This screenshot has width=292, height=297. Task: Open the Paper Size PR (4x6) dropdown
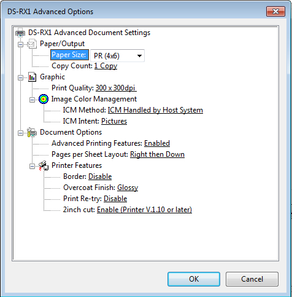point(117,55)
